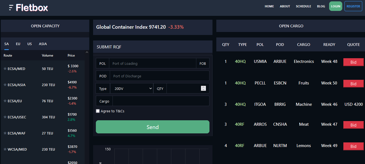Select the 230 TEU volume for ECSA/ASIA

(48, 85)
